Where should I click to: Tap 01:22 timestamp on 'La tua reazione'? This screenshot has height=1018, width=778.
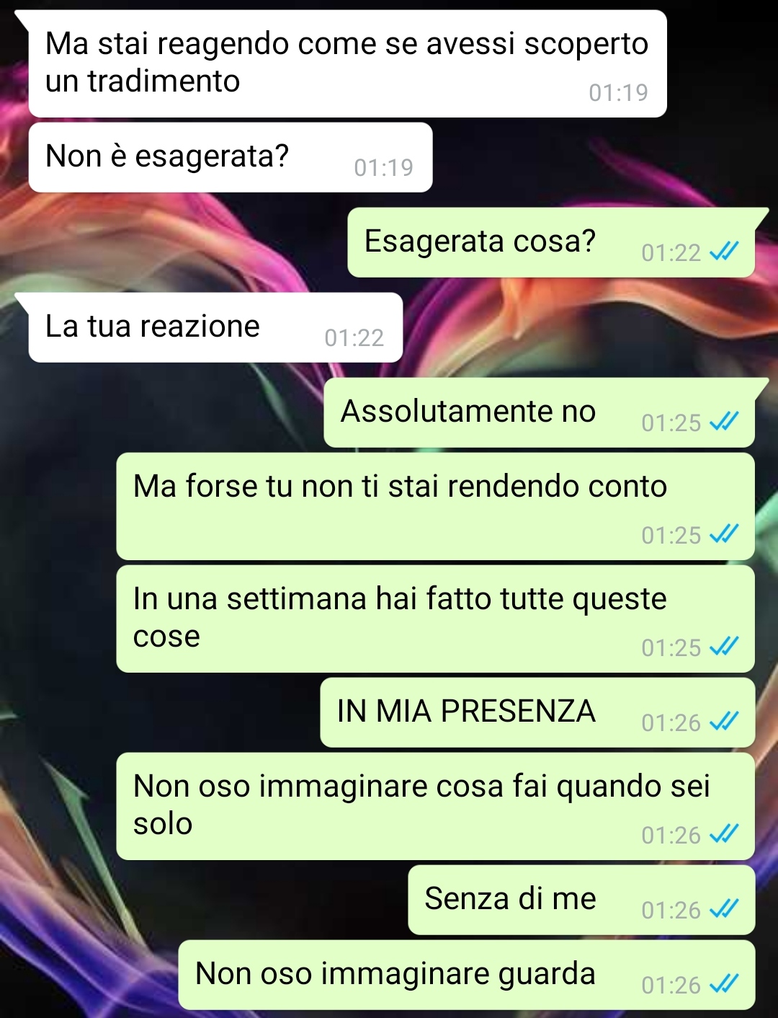click(354, 338)
